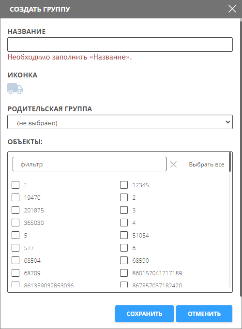The height and width of the screenshot is (329, 242).
Task: Click the 201875 object label
Action: coord(34,210)
